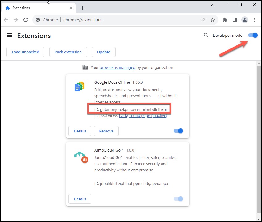Open the Chrome profile avatar

245,20
